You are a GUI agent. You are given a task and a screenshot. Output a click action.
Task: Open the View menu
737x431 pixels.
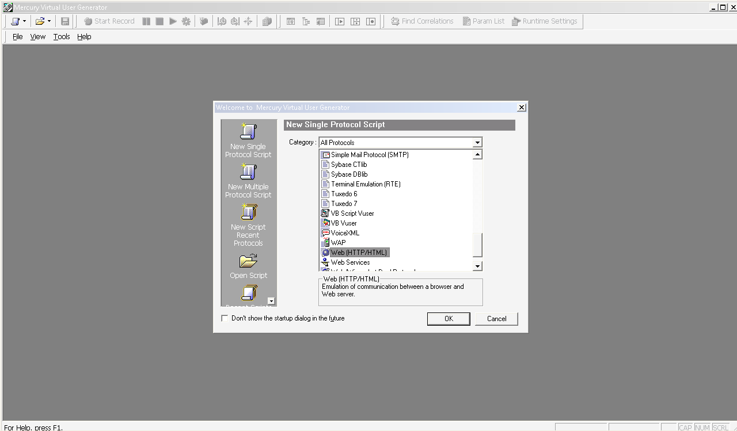click(38, 37)
